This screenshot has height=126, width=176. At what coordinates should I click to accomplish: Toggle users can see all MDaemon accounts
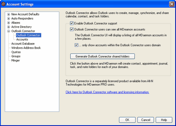point(72,29)
